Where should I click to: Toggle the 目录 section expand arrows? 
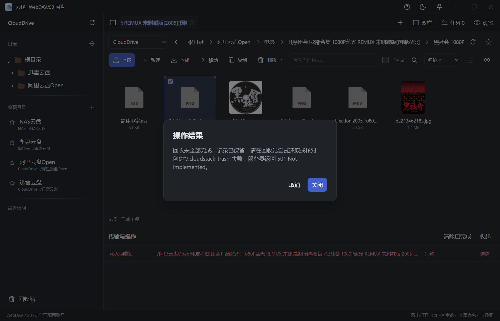pyautogui.click(x=92, y=44)
